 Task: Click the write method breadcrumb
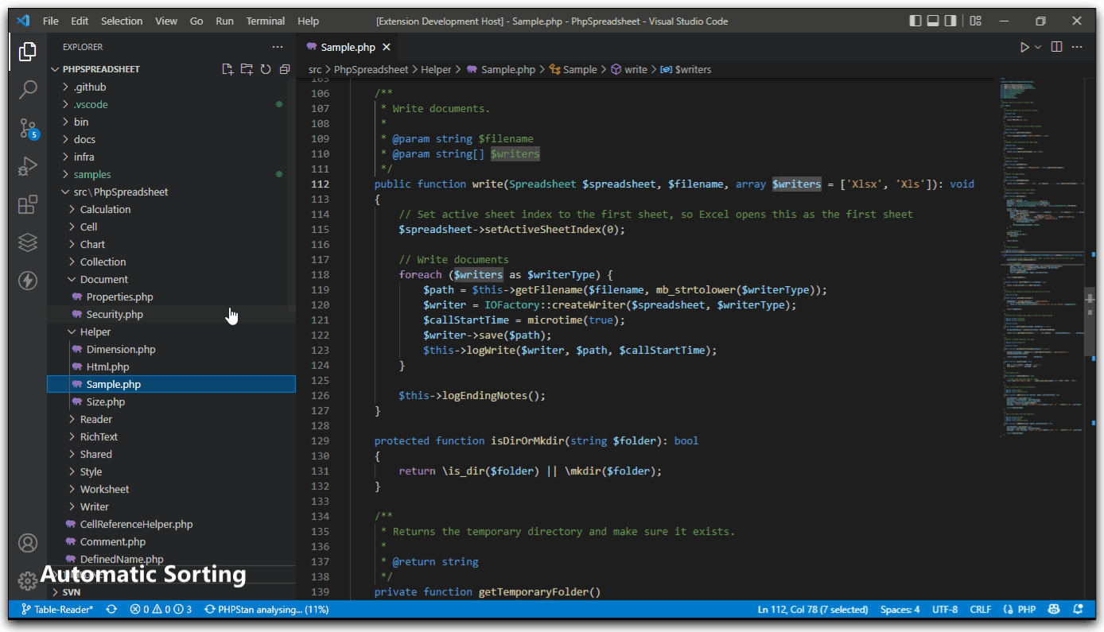tap(628, 70)
